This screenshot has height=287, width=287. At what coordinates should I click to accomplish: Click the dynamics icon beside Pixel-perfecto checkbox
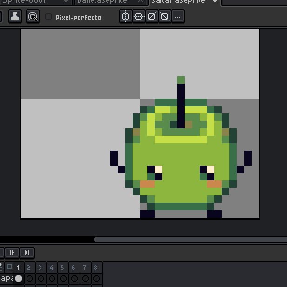[33, 16]
